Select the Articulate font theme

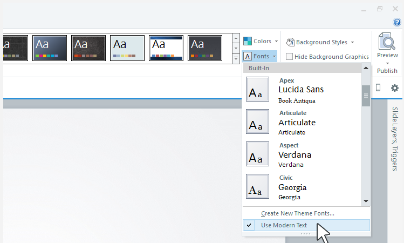pos(302,122)
